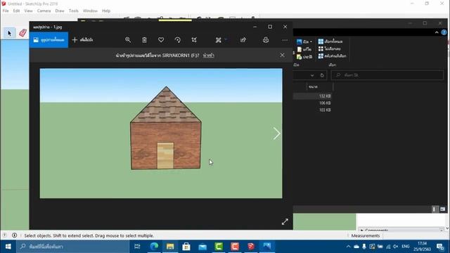Enter fullscreen with the diagonal arrows

[285, 222]
